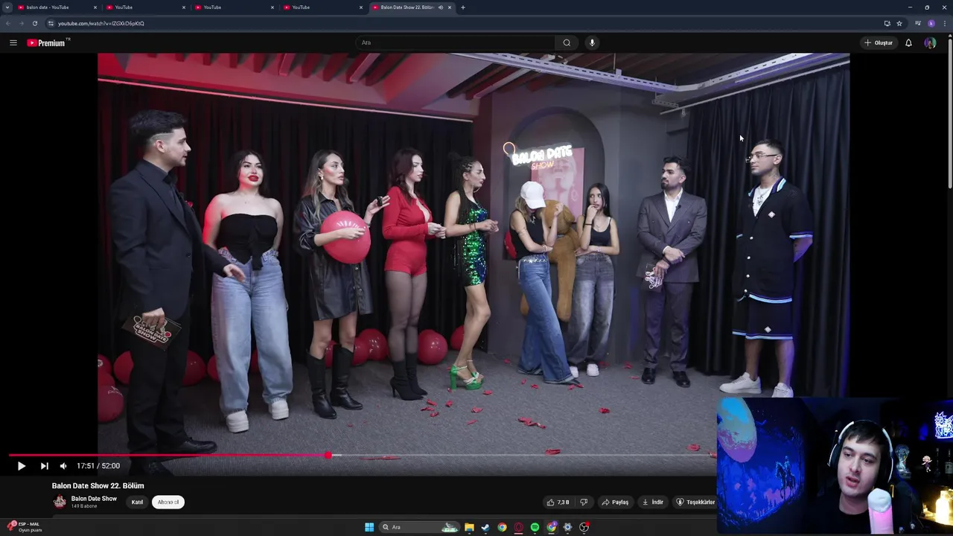This screenshot has height=536, width=953.
Task: Open File Explorer from taskbar
Action: pos(469,527)
